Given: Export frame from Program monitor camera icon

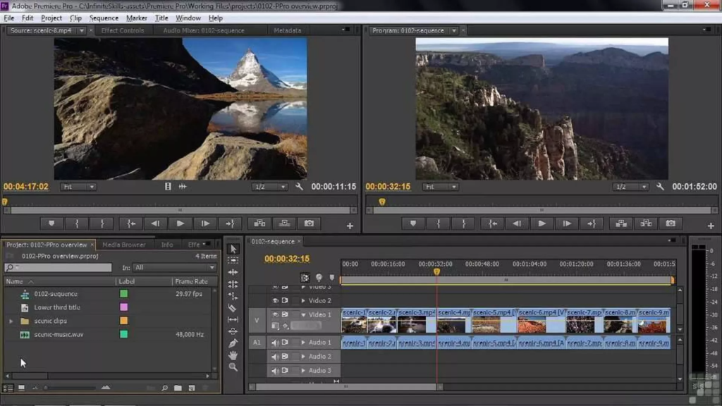Looking at the screenshot, I should 671,223.
